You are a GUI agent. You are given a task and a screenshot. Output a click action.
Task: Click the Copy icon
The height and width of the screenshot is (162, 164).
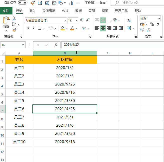click(x=14, y=24)
